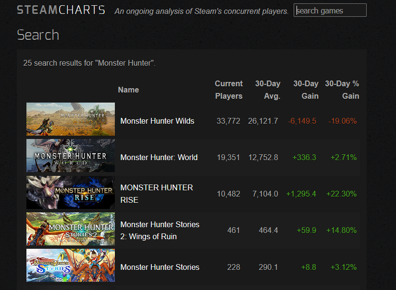Select the 7,104.0 average value
396x290 pixels.
[x=265, y=194]
